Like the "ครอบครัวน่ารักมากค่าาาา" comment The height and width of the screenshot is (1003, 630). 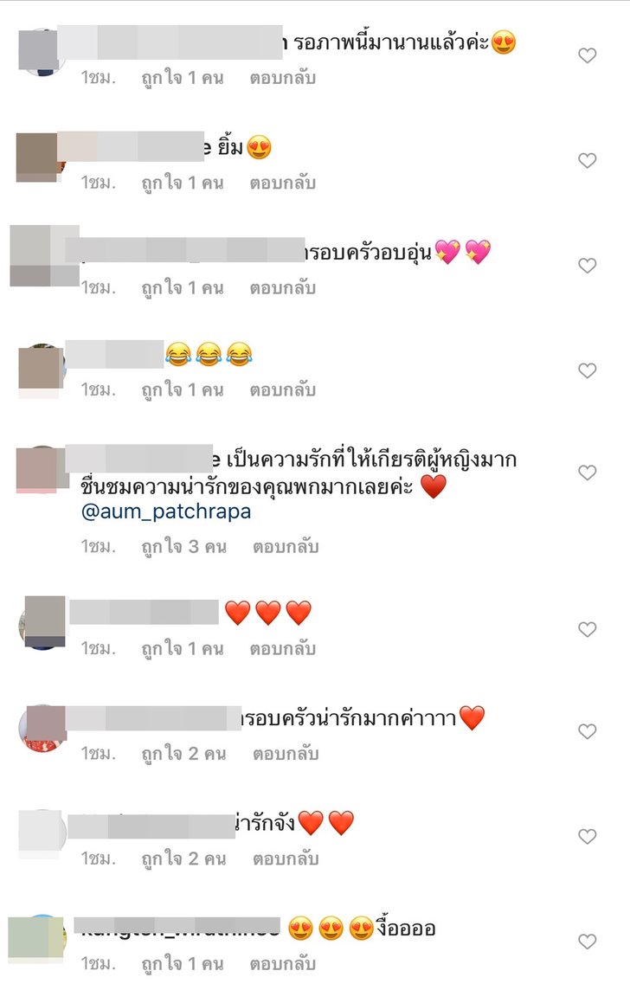coord(587,731)
